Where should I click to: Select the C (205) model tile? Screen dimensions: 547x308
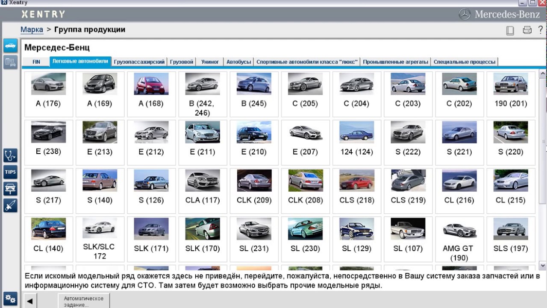pyautogui.click(x=306, y=94)
